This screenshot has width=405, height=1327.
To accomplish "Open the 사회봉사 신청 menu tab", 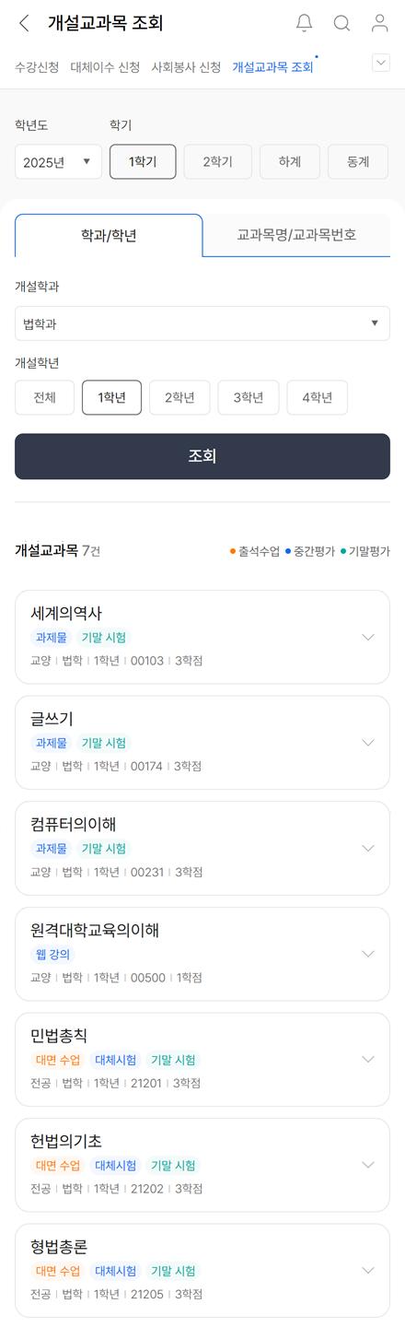I will tap(186, 67).
